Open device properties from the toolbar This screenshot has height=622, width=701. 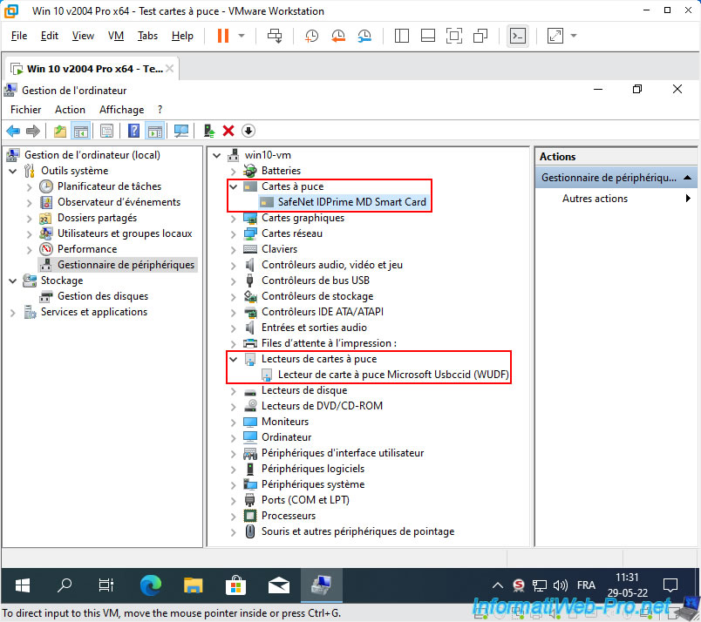[x=107, y=131]
